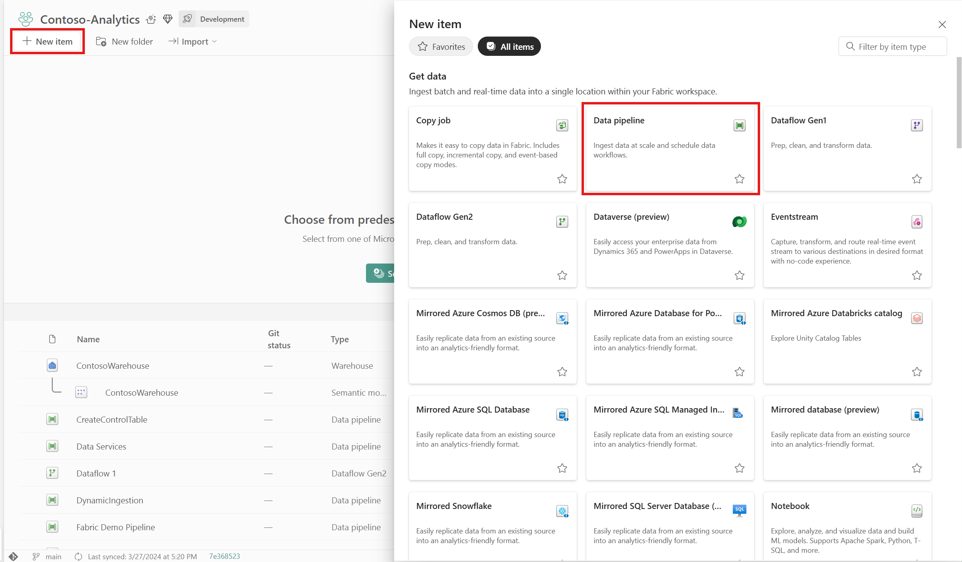Click the Mirrored Azure Cosmos DB icon

click(562, 318)
